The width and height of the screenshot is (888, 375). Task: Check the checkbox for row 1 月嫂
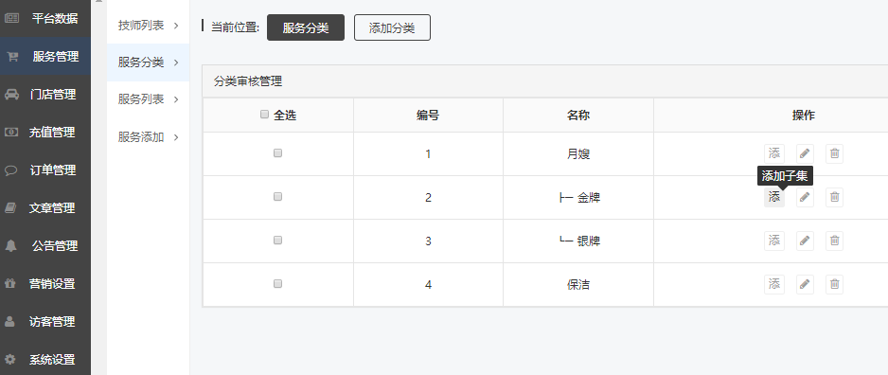[277, 153]
